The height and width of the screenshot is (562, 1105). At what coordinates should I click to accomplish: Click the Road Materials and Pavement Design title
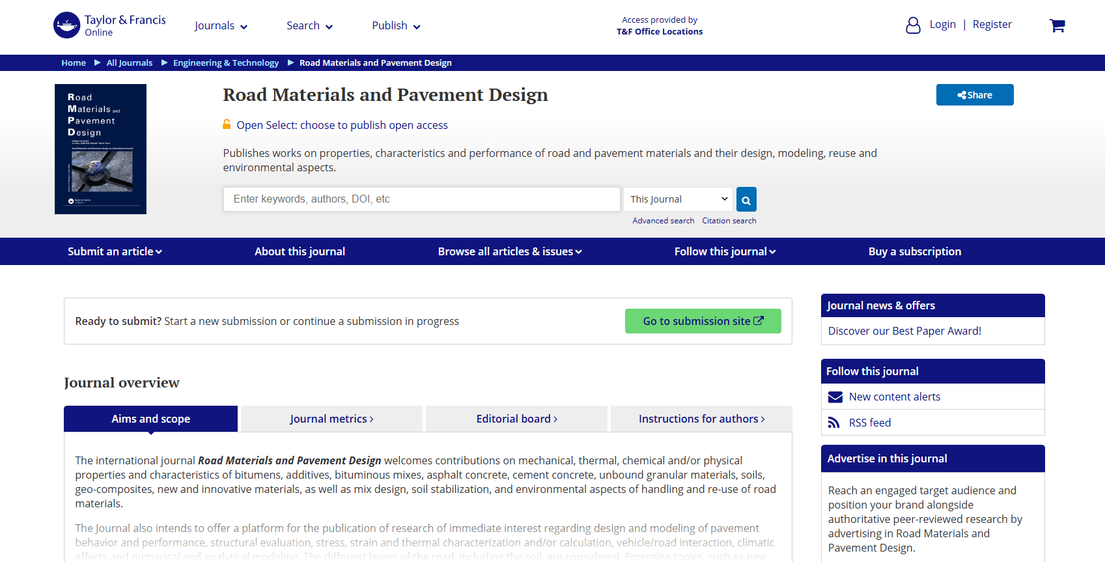[385, 95]
